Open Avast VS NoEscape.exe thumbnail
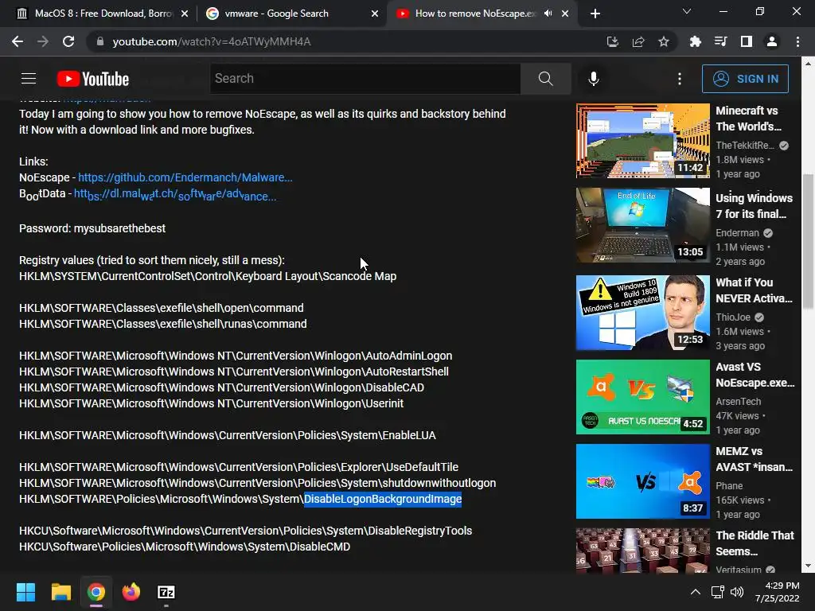This screenshot has width=815, height=611. pyautogui.click(x=642, y=396)
